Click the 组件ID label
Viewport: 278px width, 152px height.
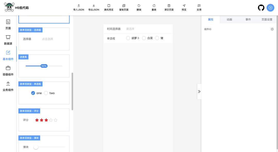tap(208, 29)
